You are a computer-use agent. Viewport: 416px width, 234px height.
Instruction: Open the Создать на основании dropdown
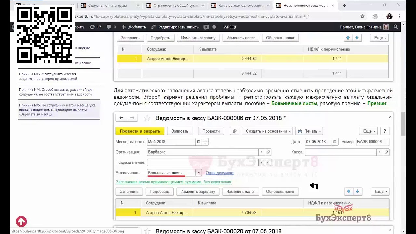tap(267, 131)
